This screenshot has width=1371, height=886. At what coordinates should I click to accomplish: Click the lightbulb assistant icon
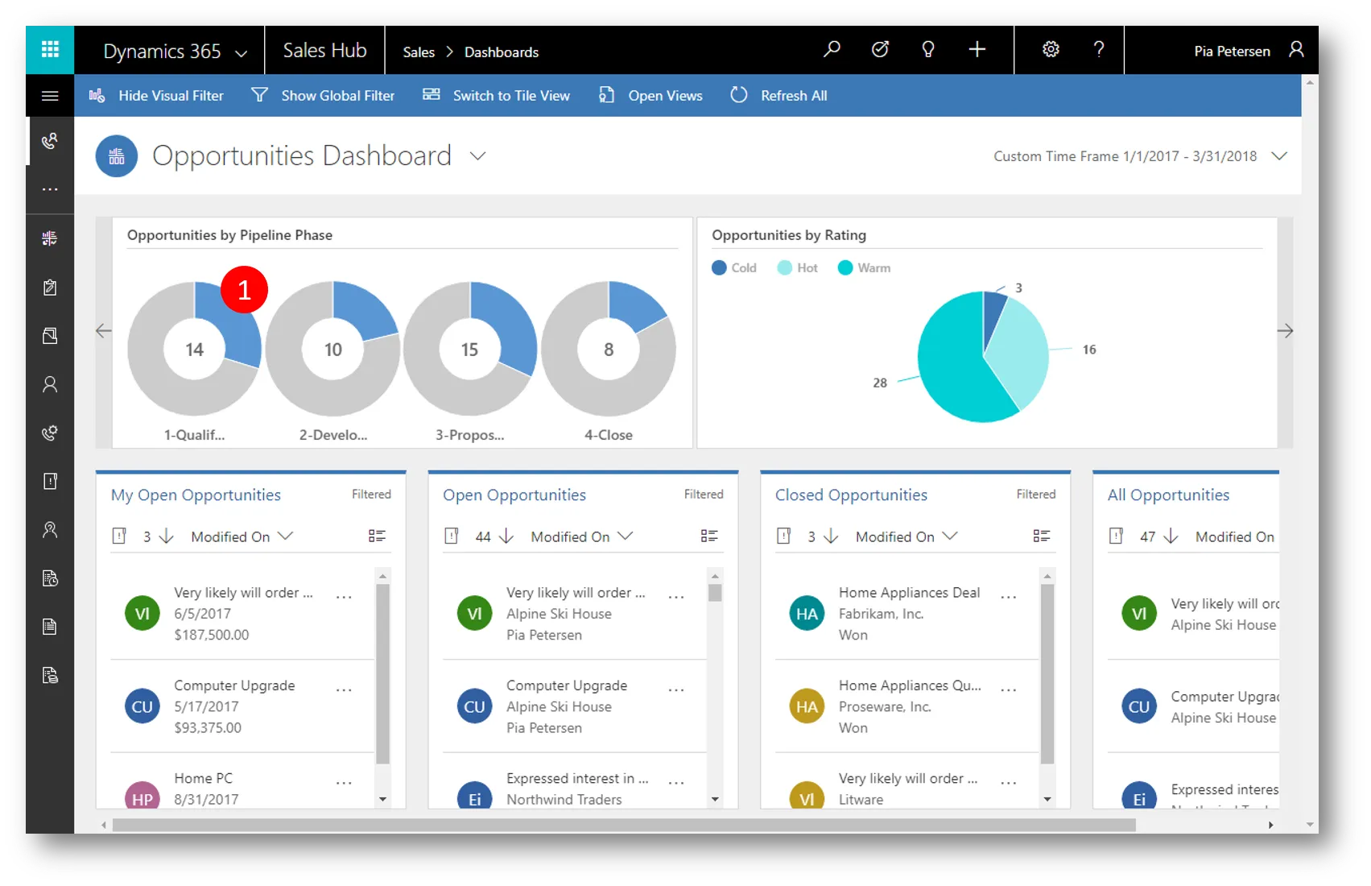(928, 50)
